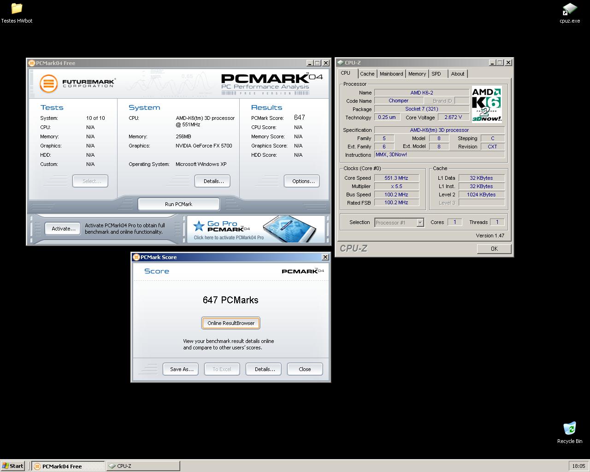Click the L1 Data value 32 KBytes
The width and height of the screenshot is (590, 472).
482,178
